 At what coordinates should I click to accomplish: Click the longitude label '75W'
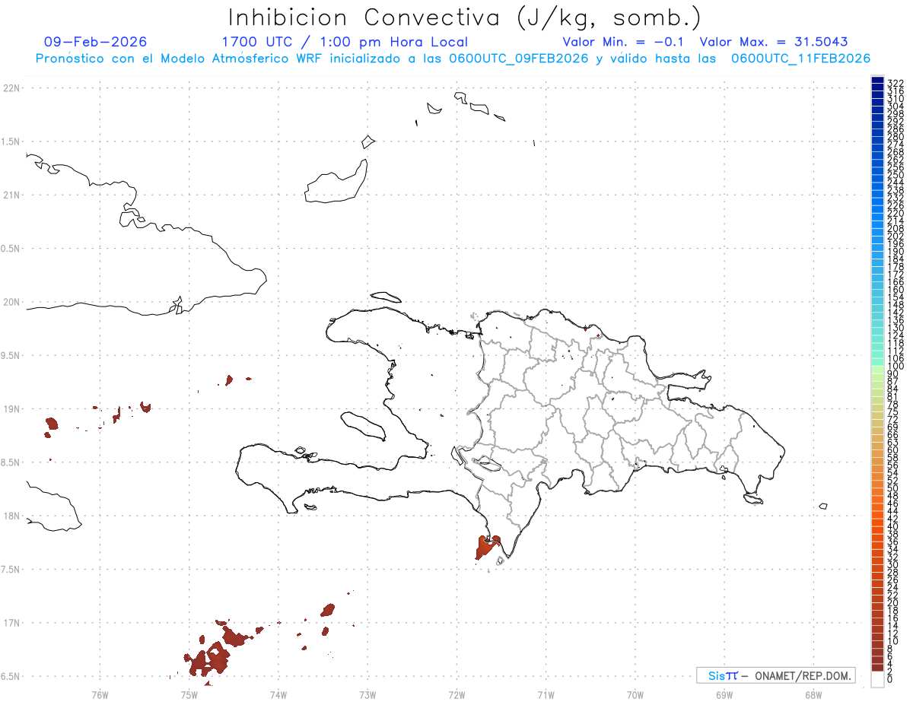pyautogui.click(x=189, y=694)
